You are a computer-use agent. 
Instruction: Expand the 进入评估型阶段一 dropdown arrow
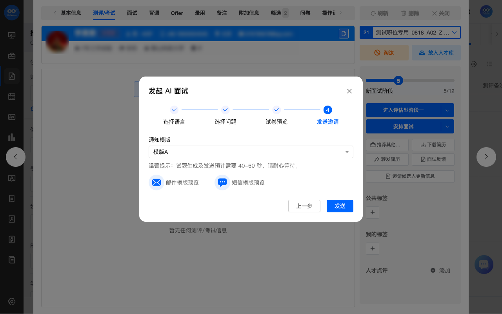pos(447,110)
